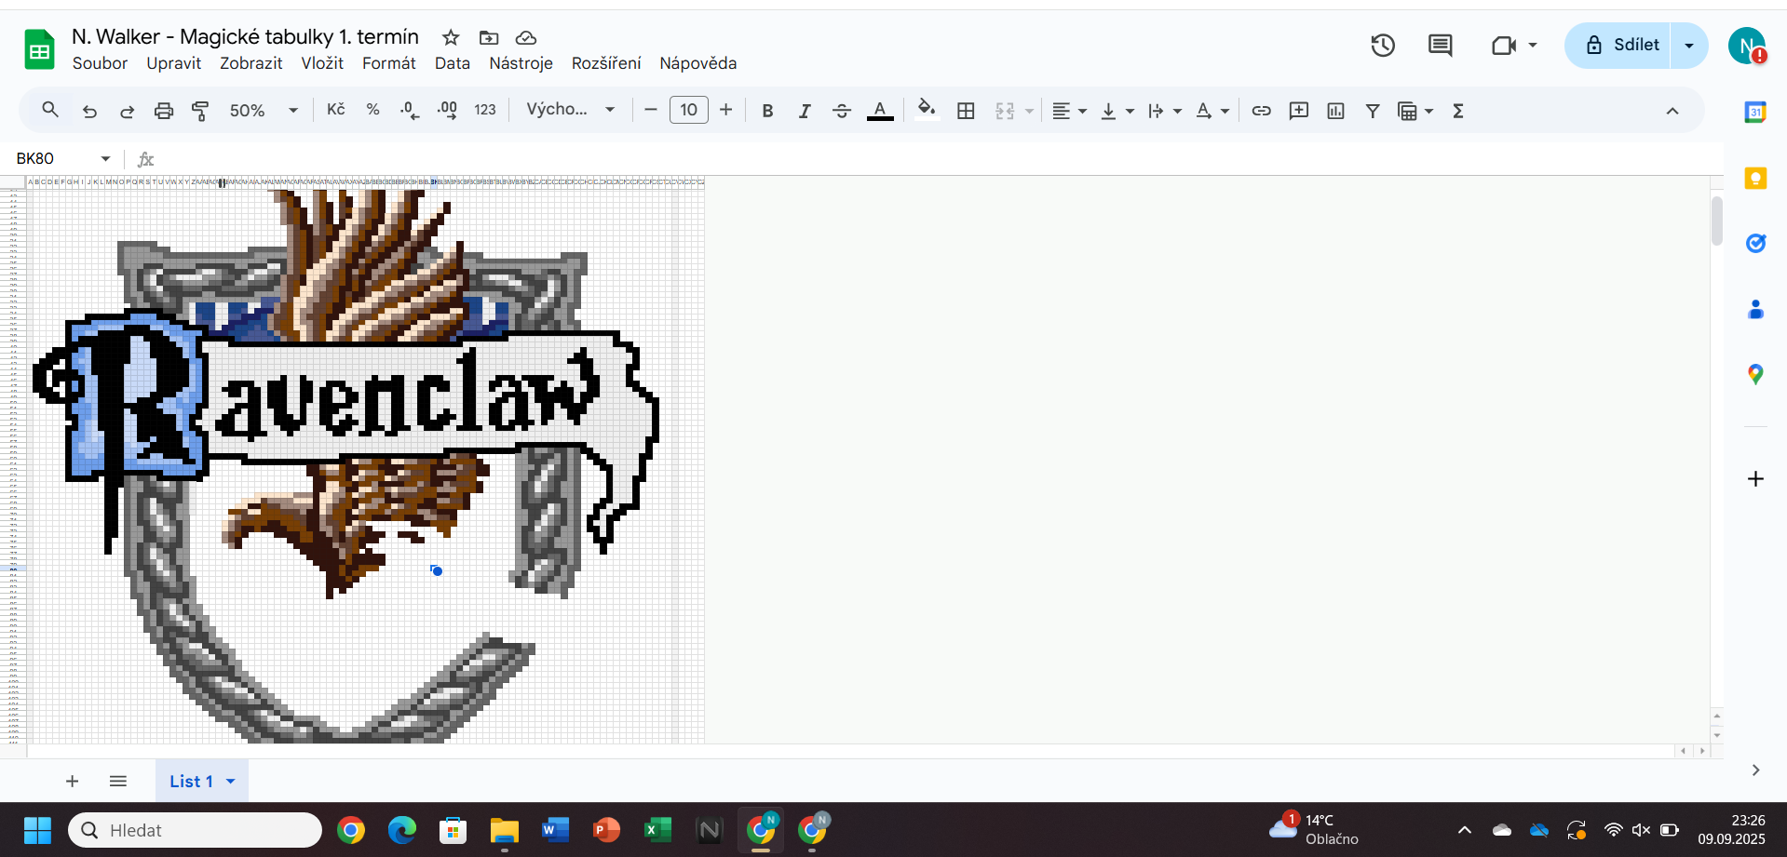The height and width of the screenshot is (857, 1787).
Task: Open the functions sigma menu
Action: (x=1458, y=111)
